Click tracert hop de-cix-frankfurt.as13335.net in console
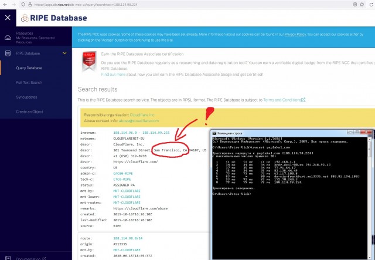This screenshot has height=260, width=375. 316,177
